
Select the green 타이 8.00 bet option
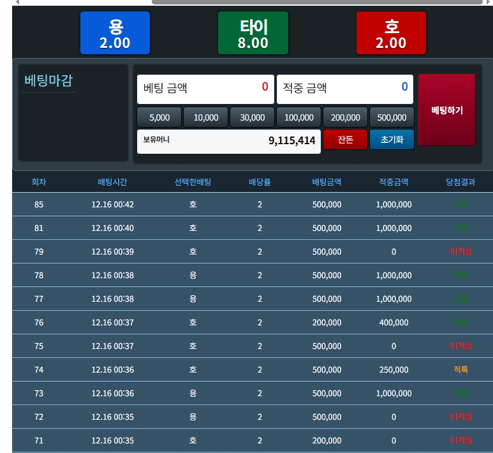tap(253, 33)
